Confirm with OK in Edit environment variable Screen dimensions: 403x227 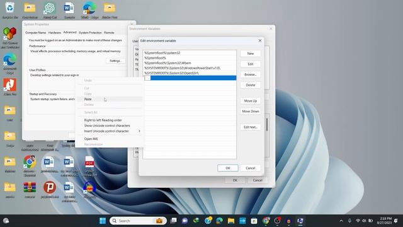tap(228, 168)
